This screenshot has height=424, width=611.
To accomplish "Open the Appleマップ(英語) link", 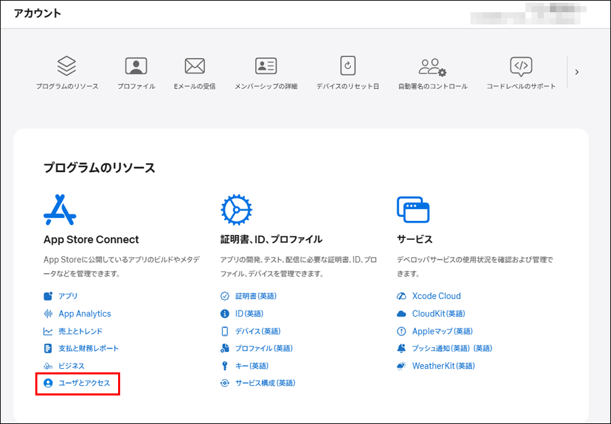I will pyautogui.click(x=443, y=331).
